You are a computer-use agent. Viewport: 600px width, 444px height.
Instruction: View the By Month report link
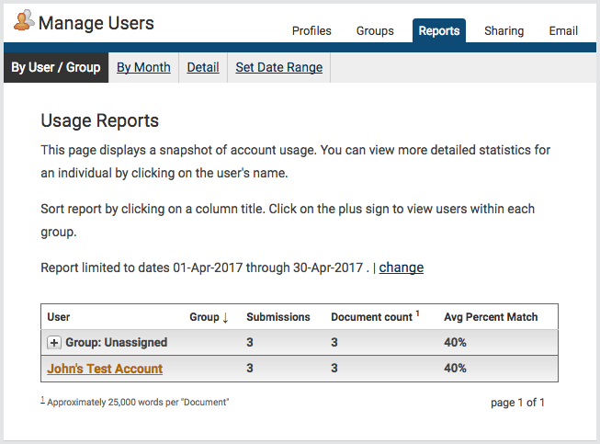[143, 67]
